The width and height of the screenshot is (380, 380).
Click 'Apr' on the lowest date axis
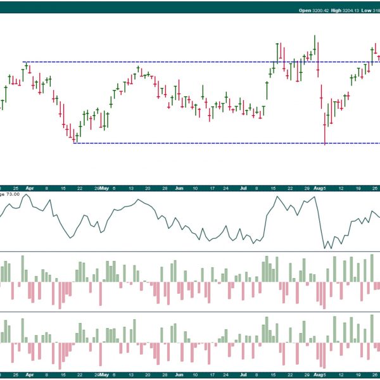30,375
